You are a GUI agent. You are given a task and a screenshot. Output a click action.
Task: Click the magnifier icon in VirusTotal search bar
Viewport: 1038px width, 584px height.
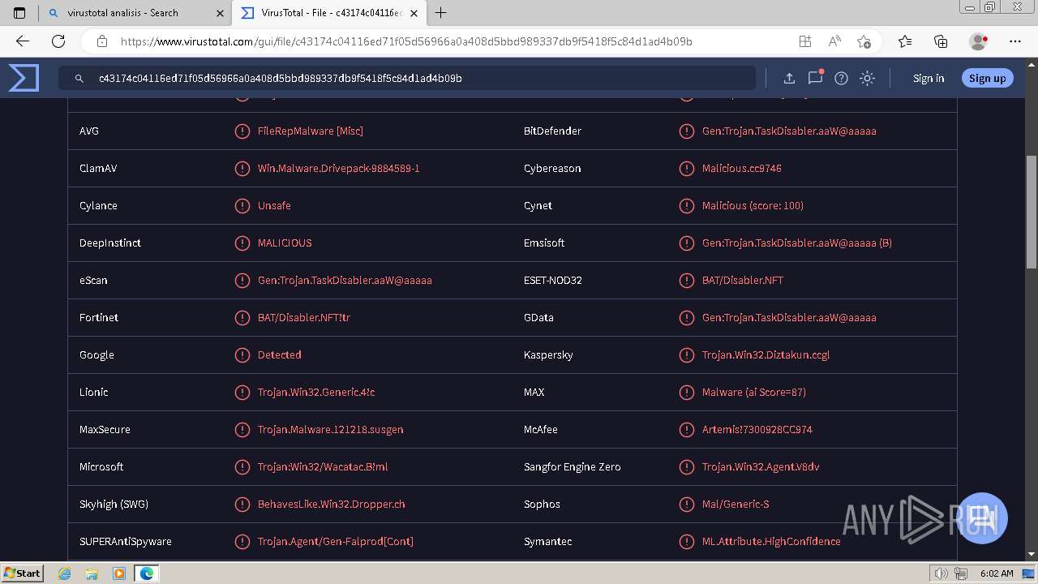(x=79, y=79)
